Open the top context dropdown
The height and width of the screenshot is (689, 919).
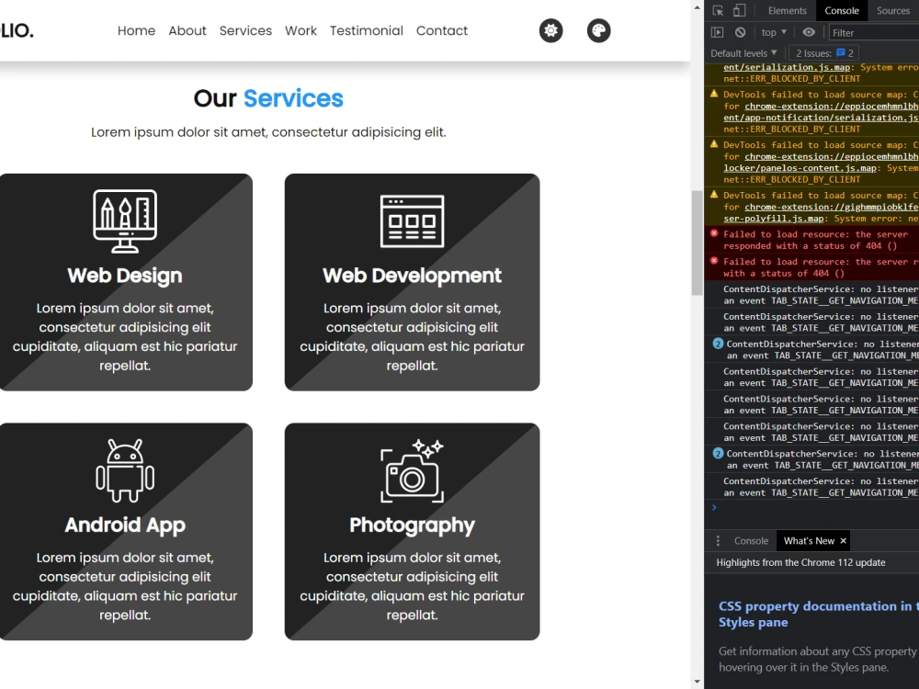774,32
